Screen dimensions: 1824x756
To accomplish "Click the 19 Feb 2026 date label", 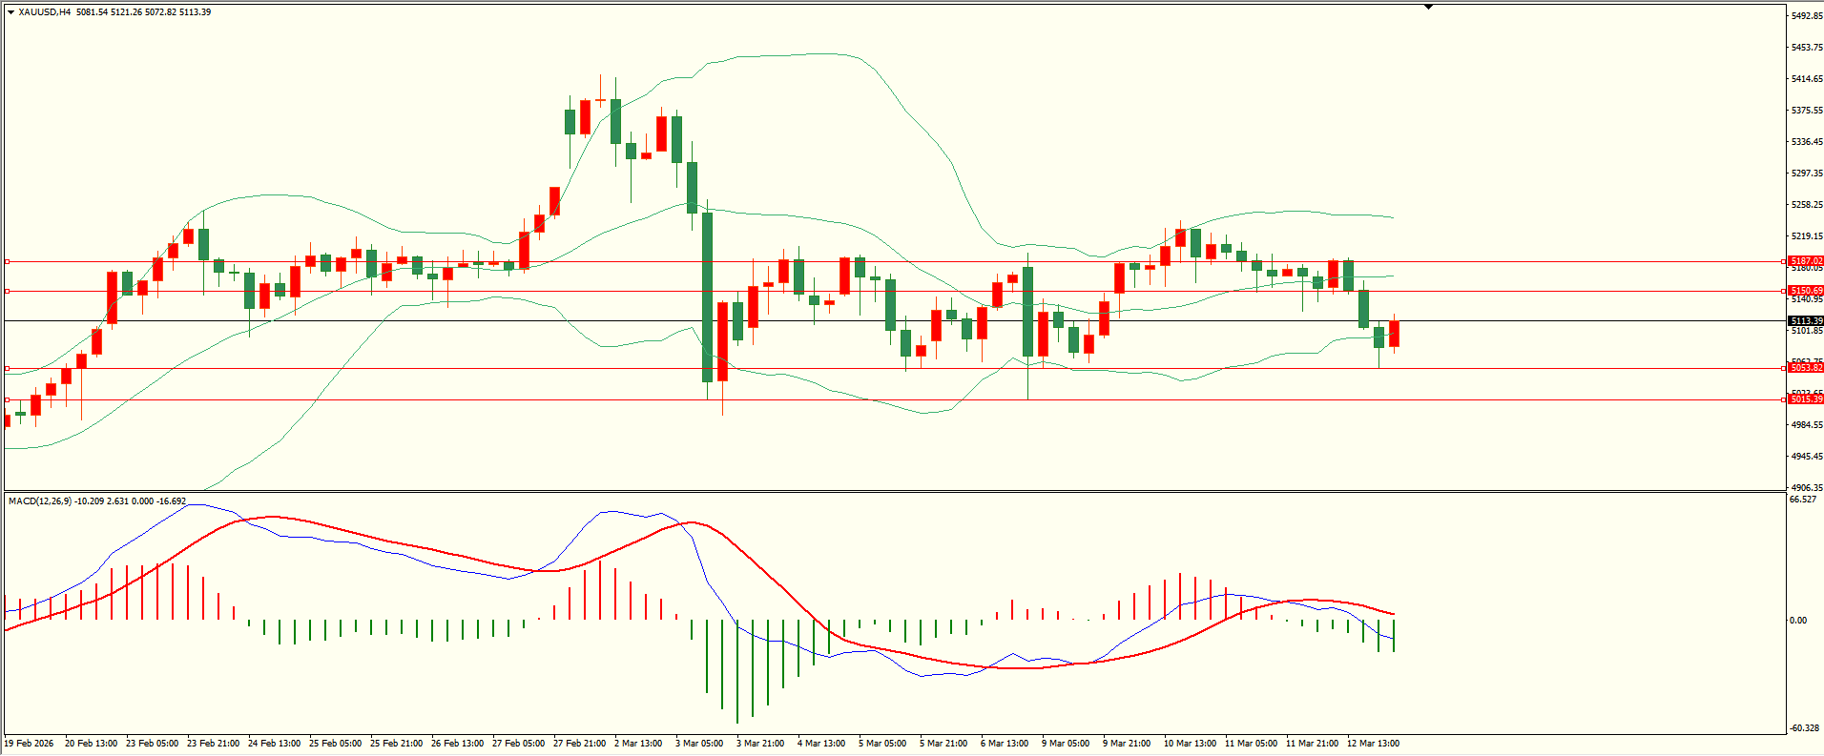I will (29, 744).
